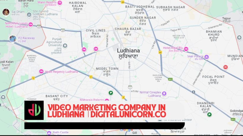Click the green flag pin near ATI Rd
Image resolution: width=243 pixels, height=136 pixels.
click(111, 93)
